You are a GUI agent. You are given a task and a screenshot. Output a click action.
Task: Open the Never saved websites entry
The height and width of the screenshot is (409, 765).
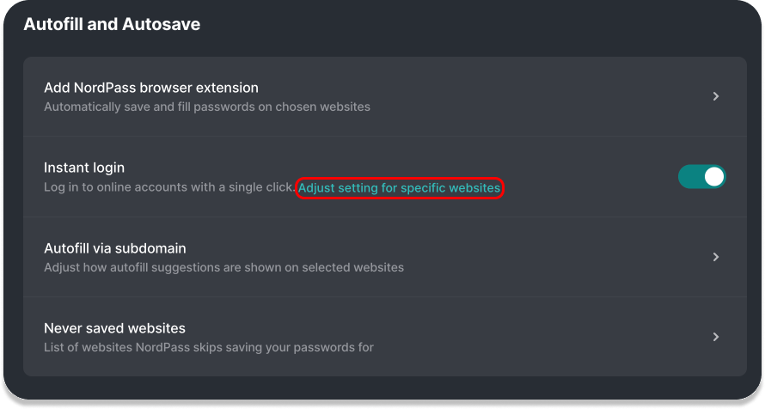coord(385,337)
